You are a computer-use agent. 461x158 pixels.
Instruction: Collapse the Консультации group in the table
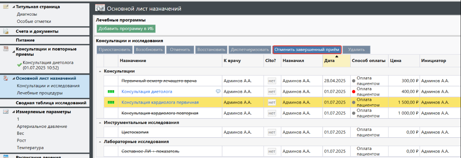coord(100,71)
